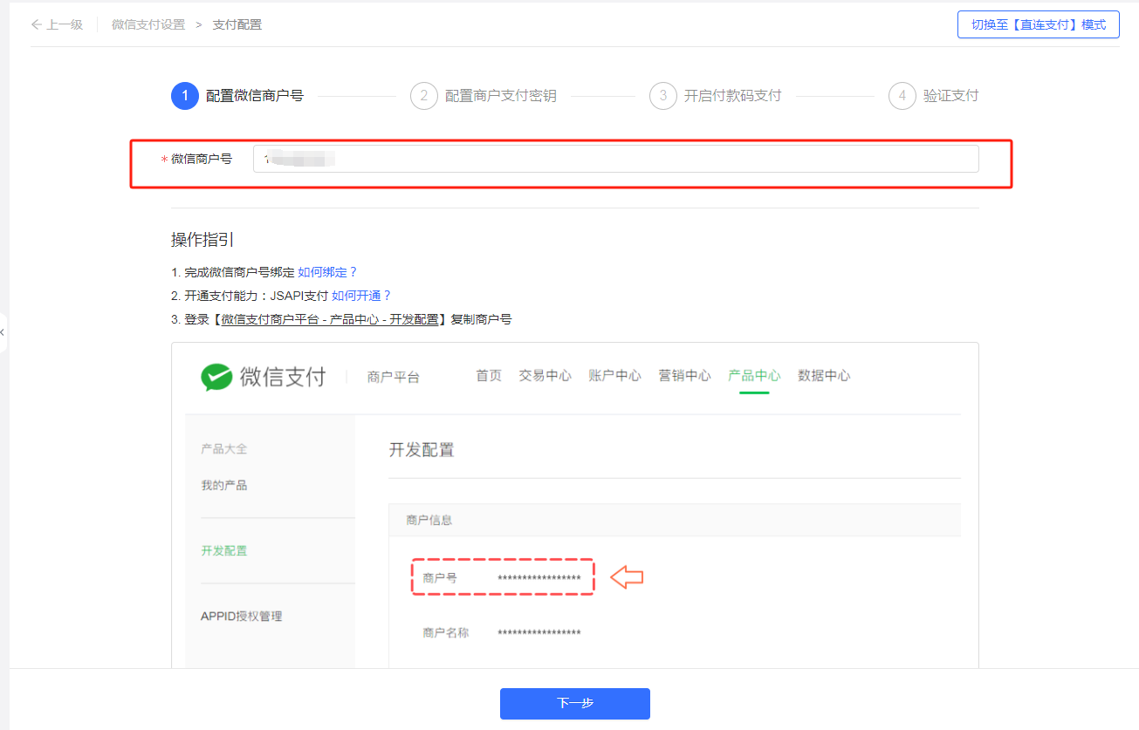This screenshot has width=1139, height=730.
Task: Open 微信支付商户平台 - 产品中心 - 开发配置 link
Action: point(330,319)
